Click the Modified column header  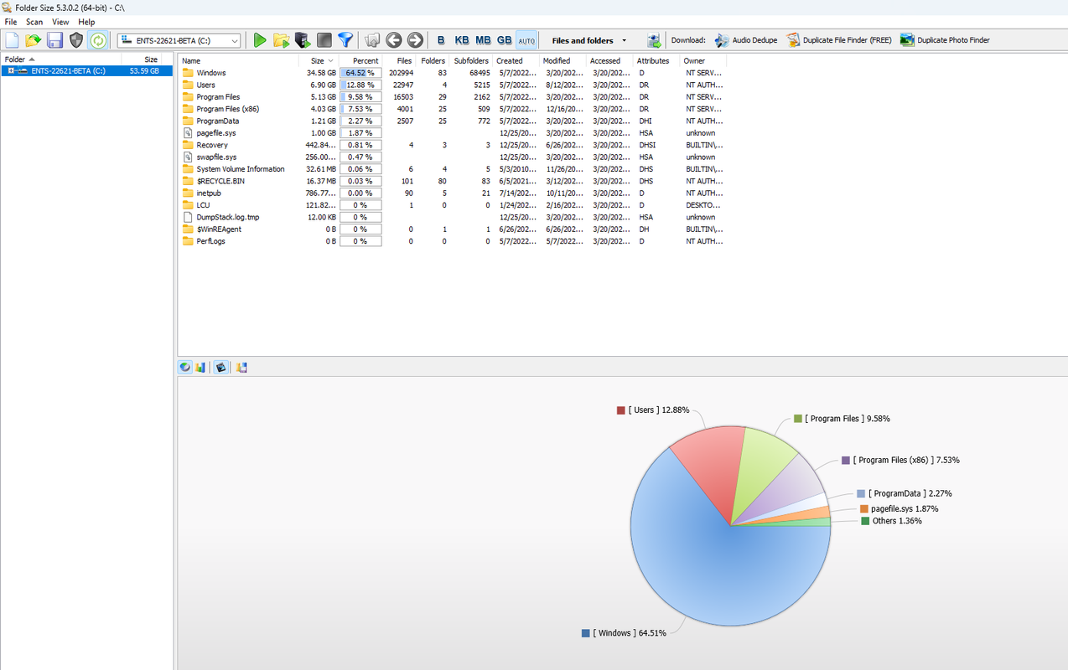(563, 60)
